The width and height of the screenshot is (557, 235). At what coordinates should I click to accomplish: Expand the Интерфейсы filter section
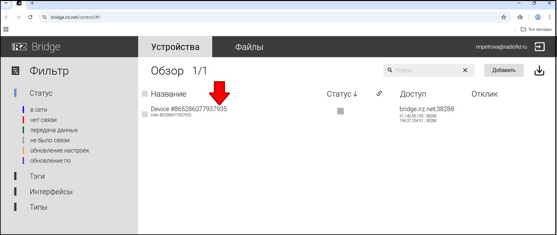51,192
